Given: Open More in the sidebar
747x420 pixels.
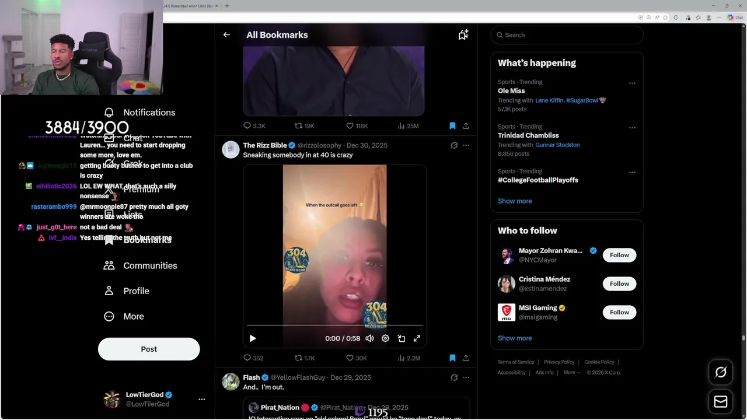Looking at the screenshot, I should coord(124,316).
